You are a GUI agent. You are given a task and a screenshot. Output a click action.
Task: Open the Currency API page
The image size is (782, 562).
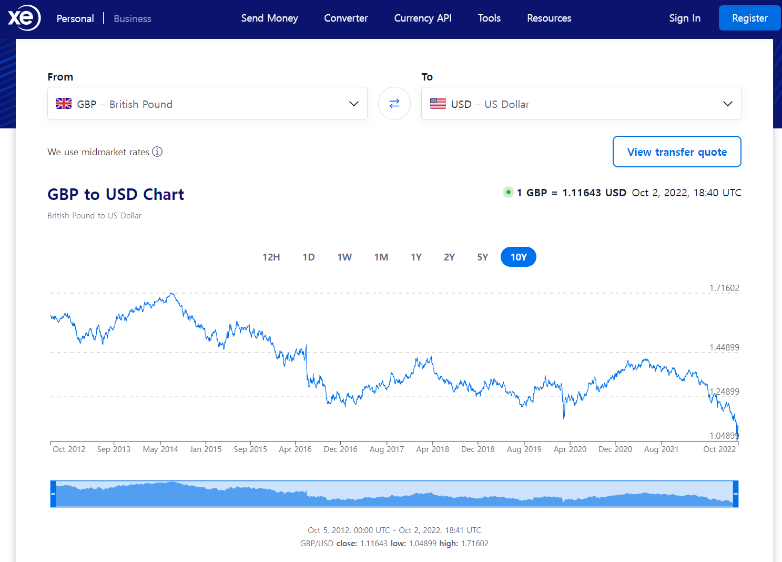(x=423, y=18)
